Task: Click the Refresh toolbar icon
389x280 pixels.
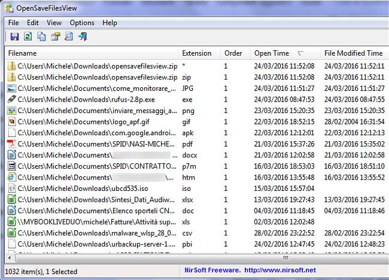Action: [28, 36]
